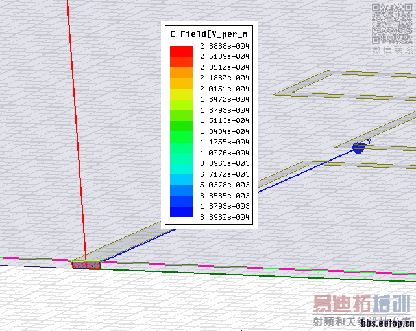
Task: Click the blue Y axis arrowhead
Action: pyautogui.click(x=360, y=148)
